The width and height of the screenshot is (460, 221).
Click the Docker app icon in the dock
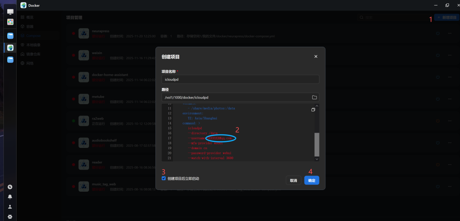[x=10, y=48]
